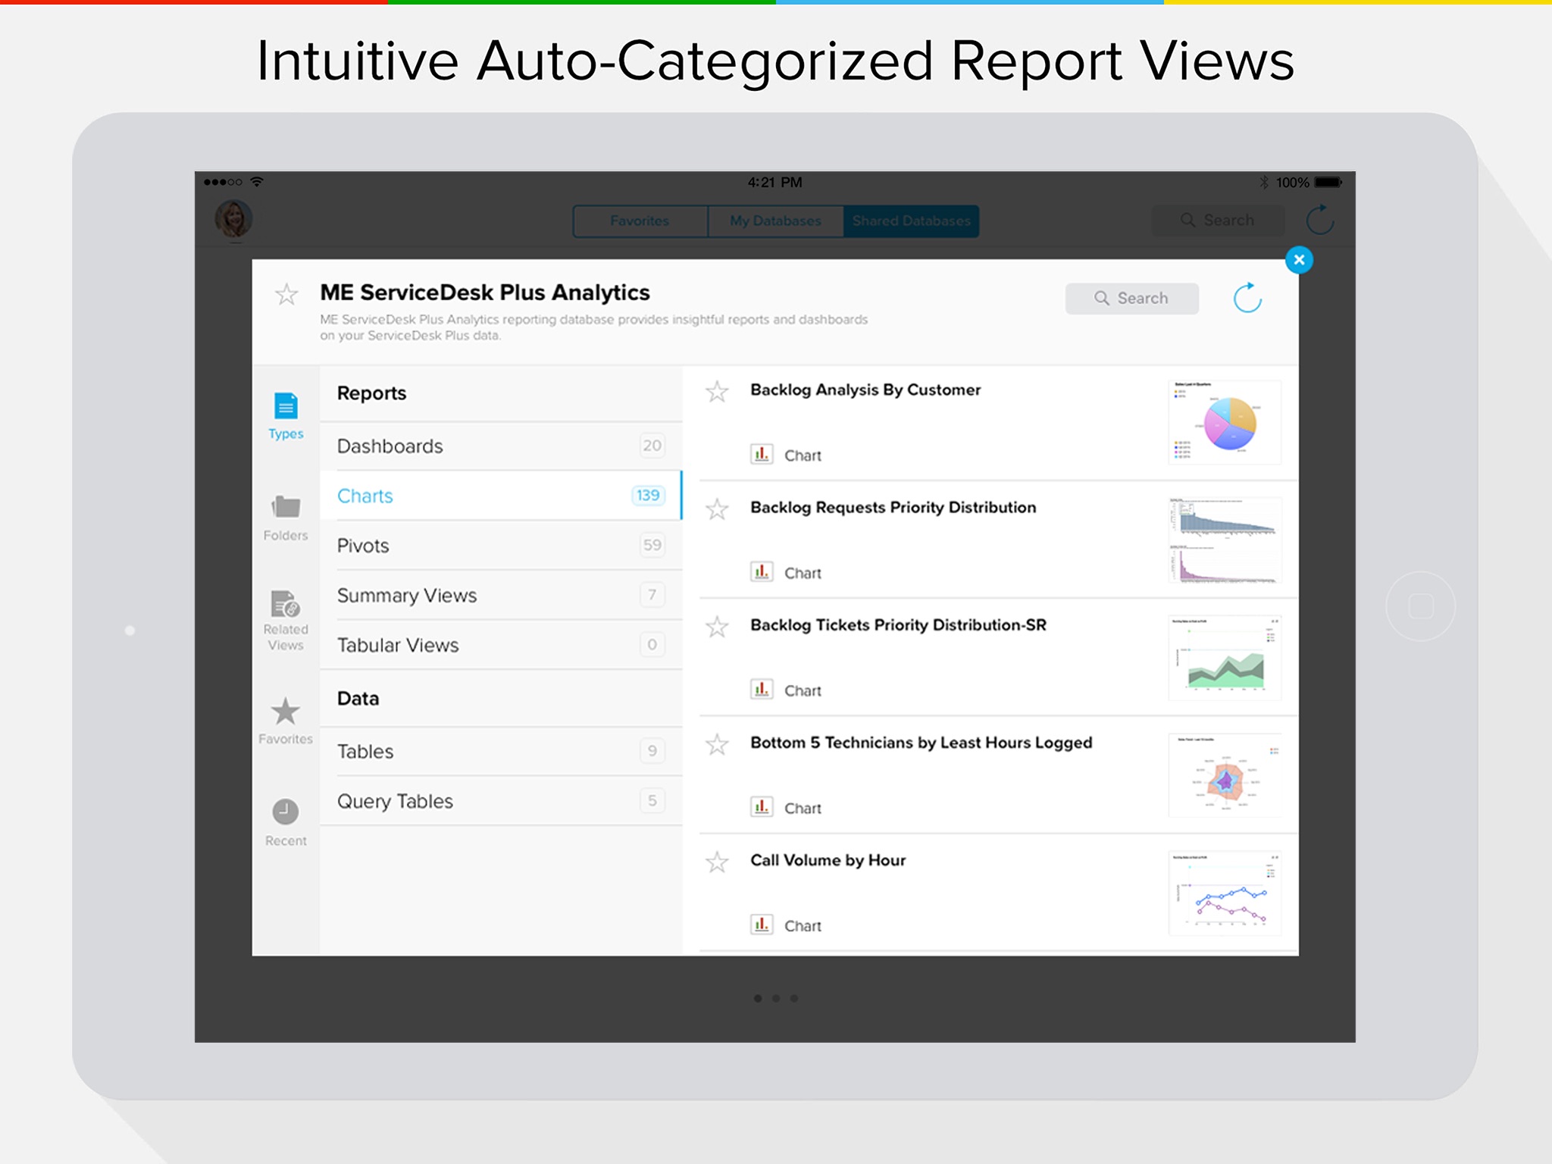Select the Types sidebar icon

286,415
